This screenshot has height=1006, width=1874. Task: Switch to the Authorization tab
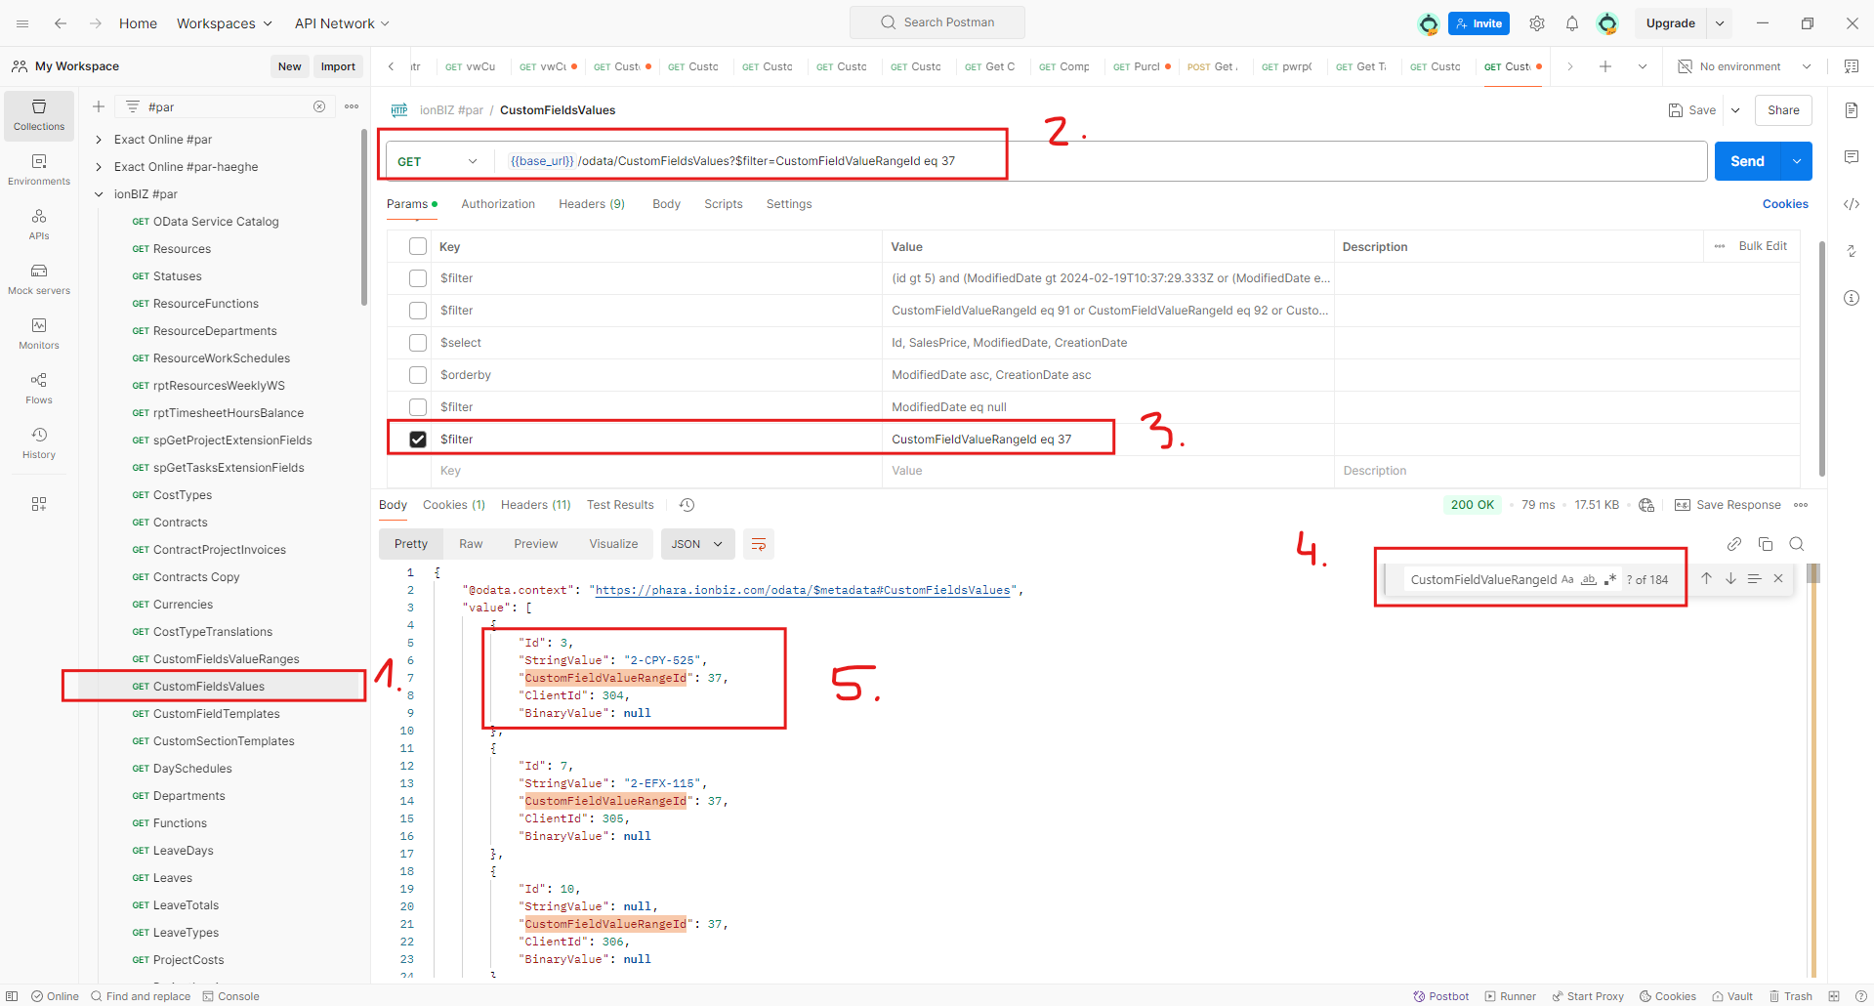[x=498, y=204]
